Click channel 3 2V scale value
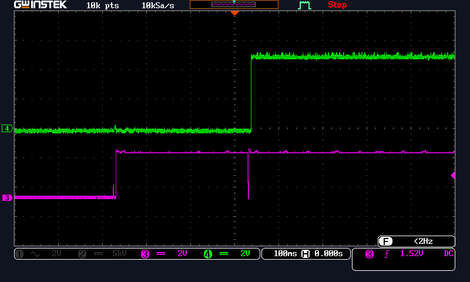 click(182, 254)
